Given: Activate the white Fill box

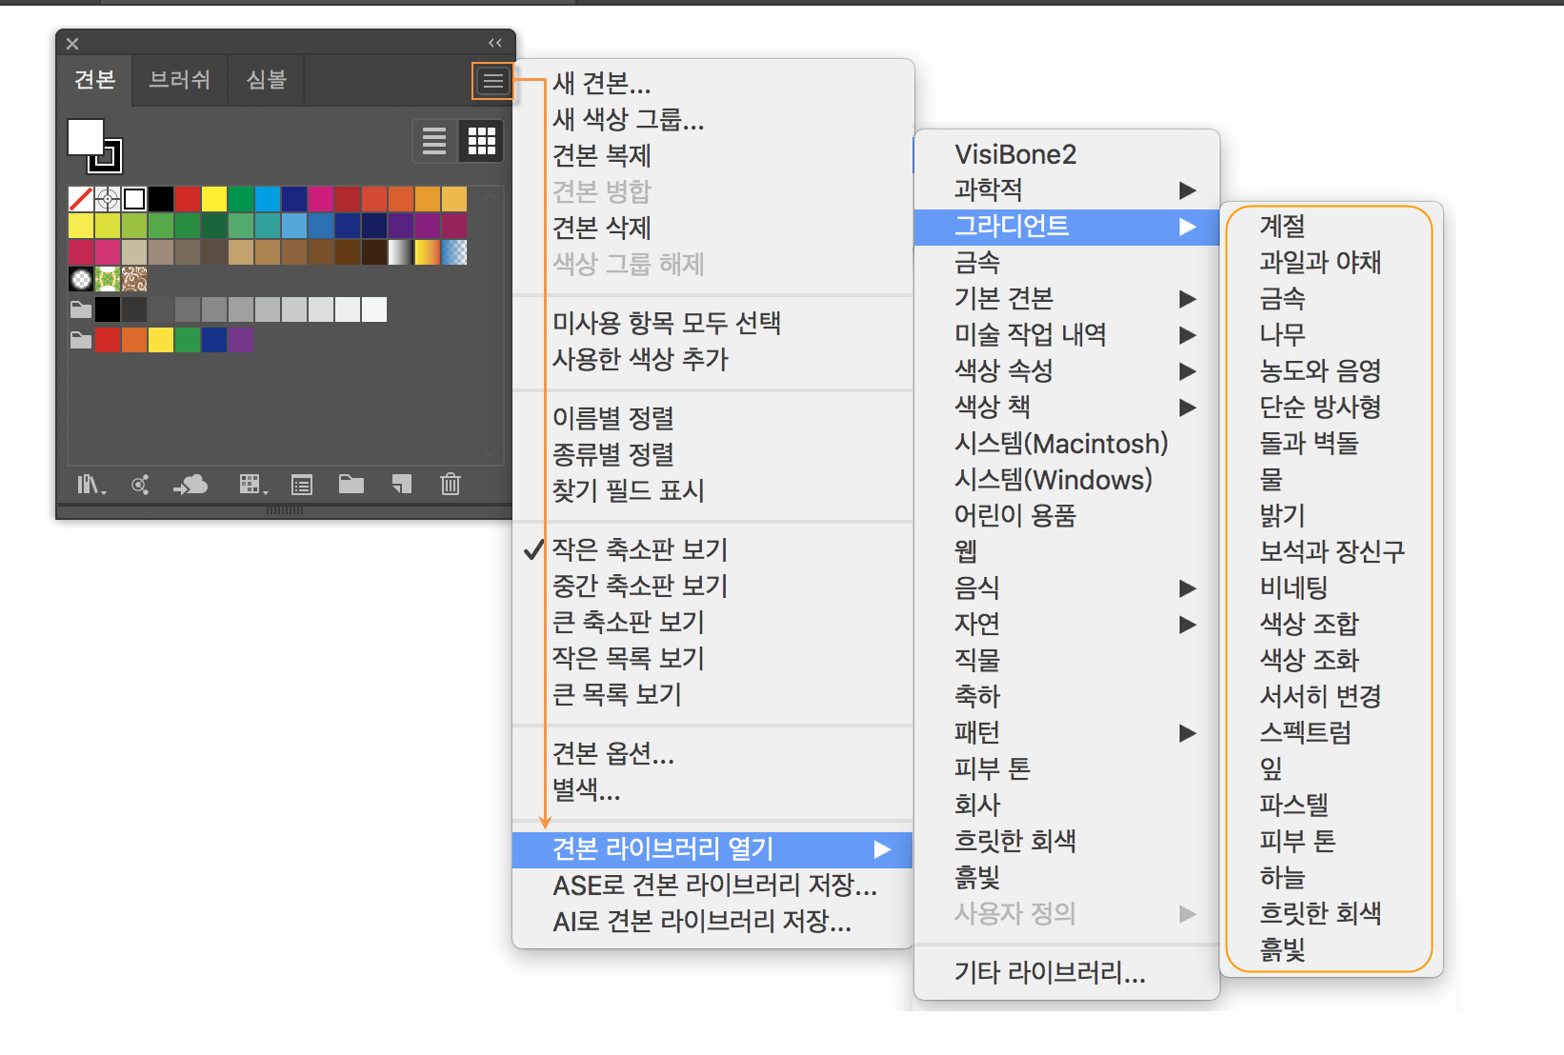Looking at the screenshot, I should (85, 136).
